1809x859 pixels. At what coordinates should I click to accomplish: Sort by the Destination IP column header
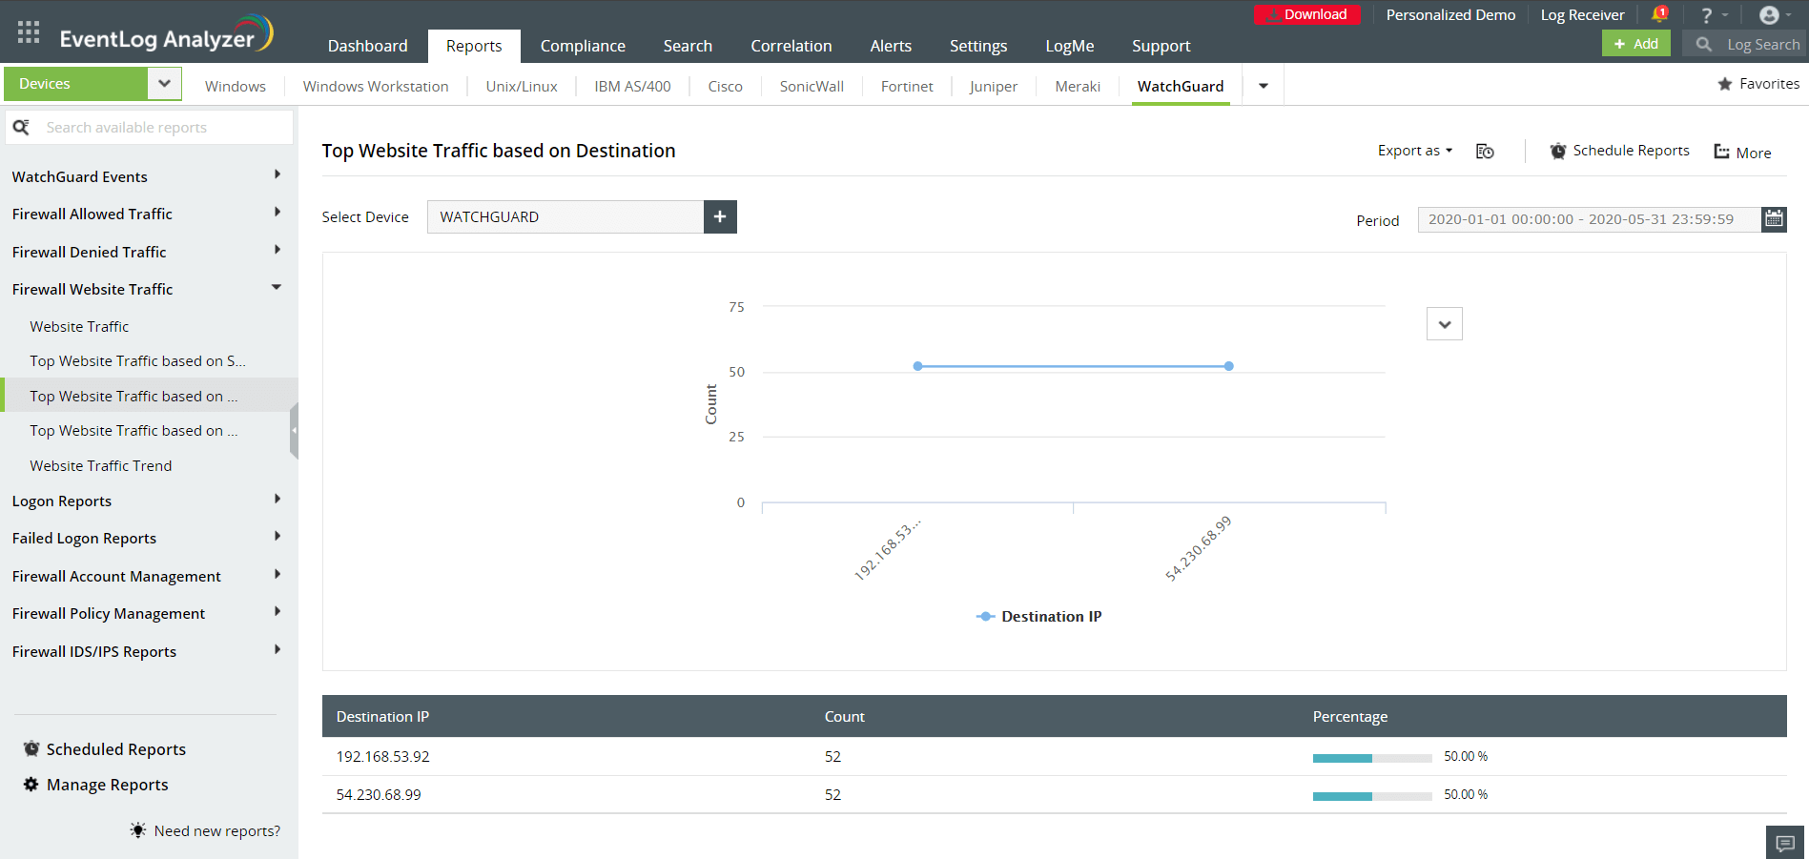pyautogui.click(x=382, y=716)
